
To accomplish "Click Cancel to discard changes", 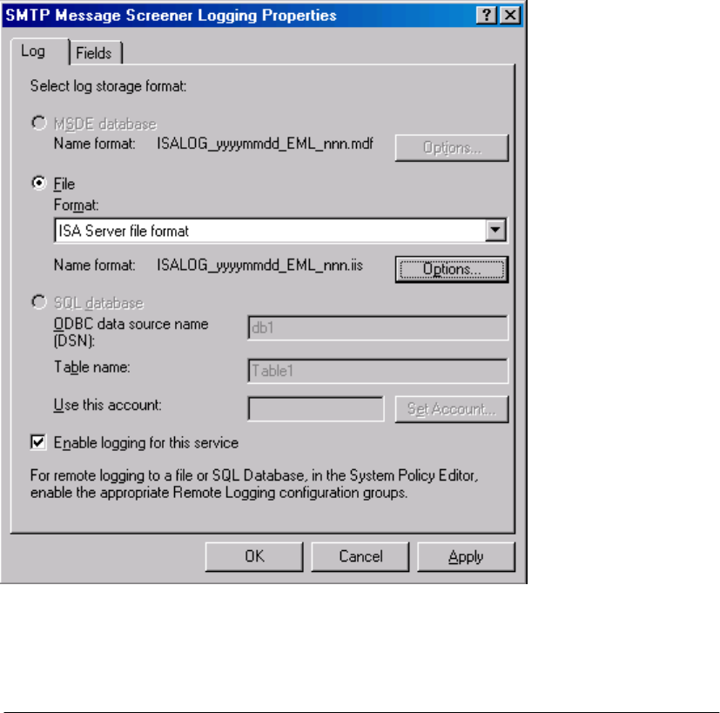I will [360, 556].
